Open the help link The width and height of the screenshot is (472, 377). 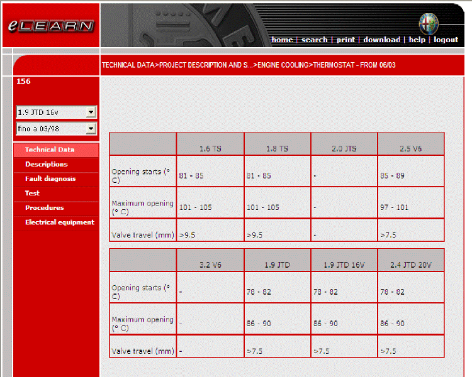pyautogui.click(x=417, y=40)
